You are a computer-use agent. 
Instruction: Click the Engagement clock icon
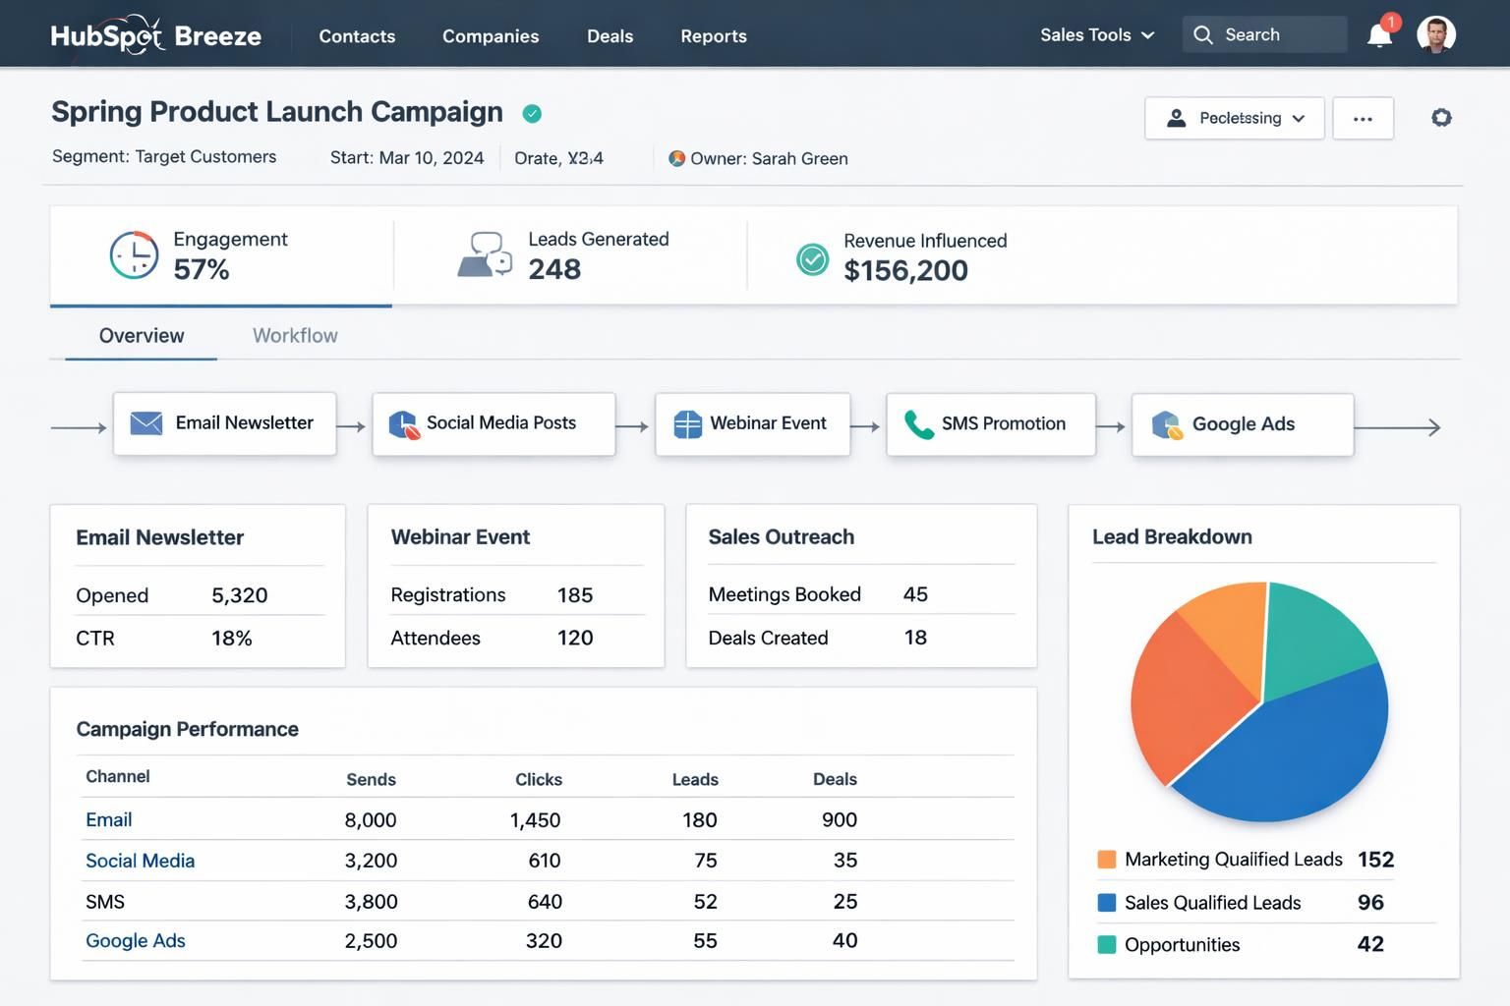click(134, 254)
